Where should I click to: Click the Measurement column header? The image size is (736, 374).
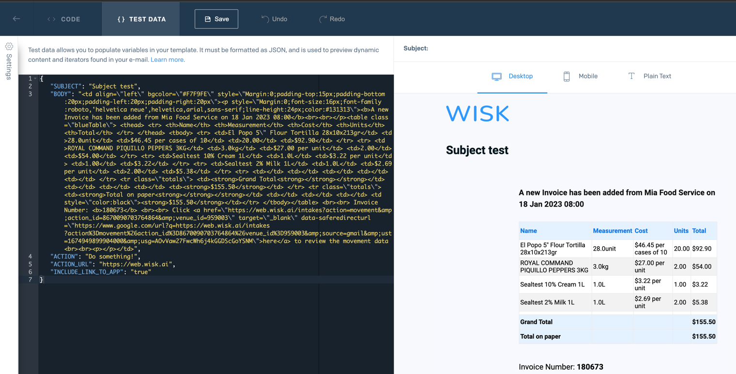[613, 231]
